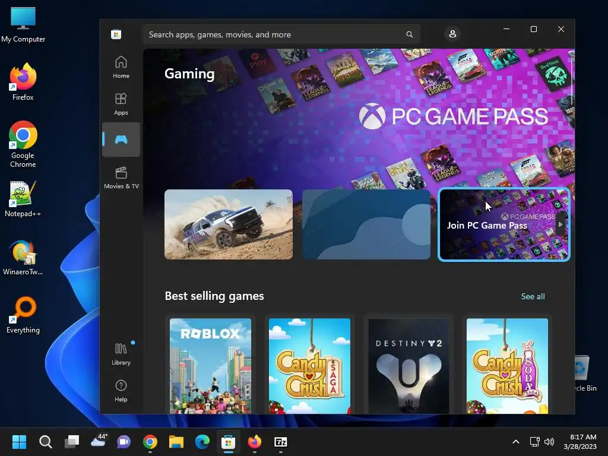Open the Home section in the sidebar
The image size is (608, 456).
coord(121,67)
